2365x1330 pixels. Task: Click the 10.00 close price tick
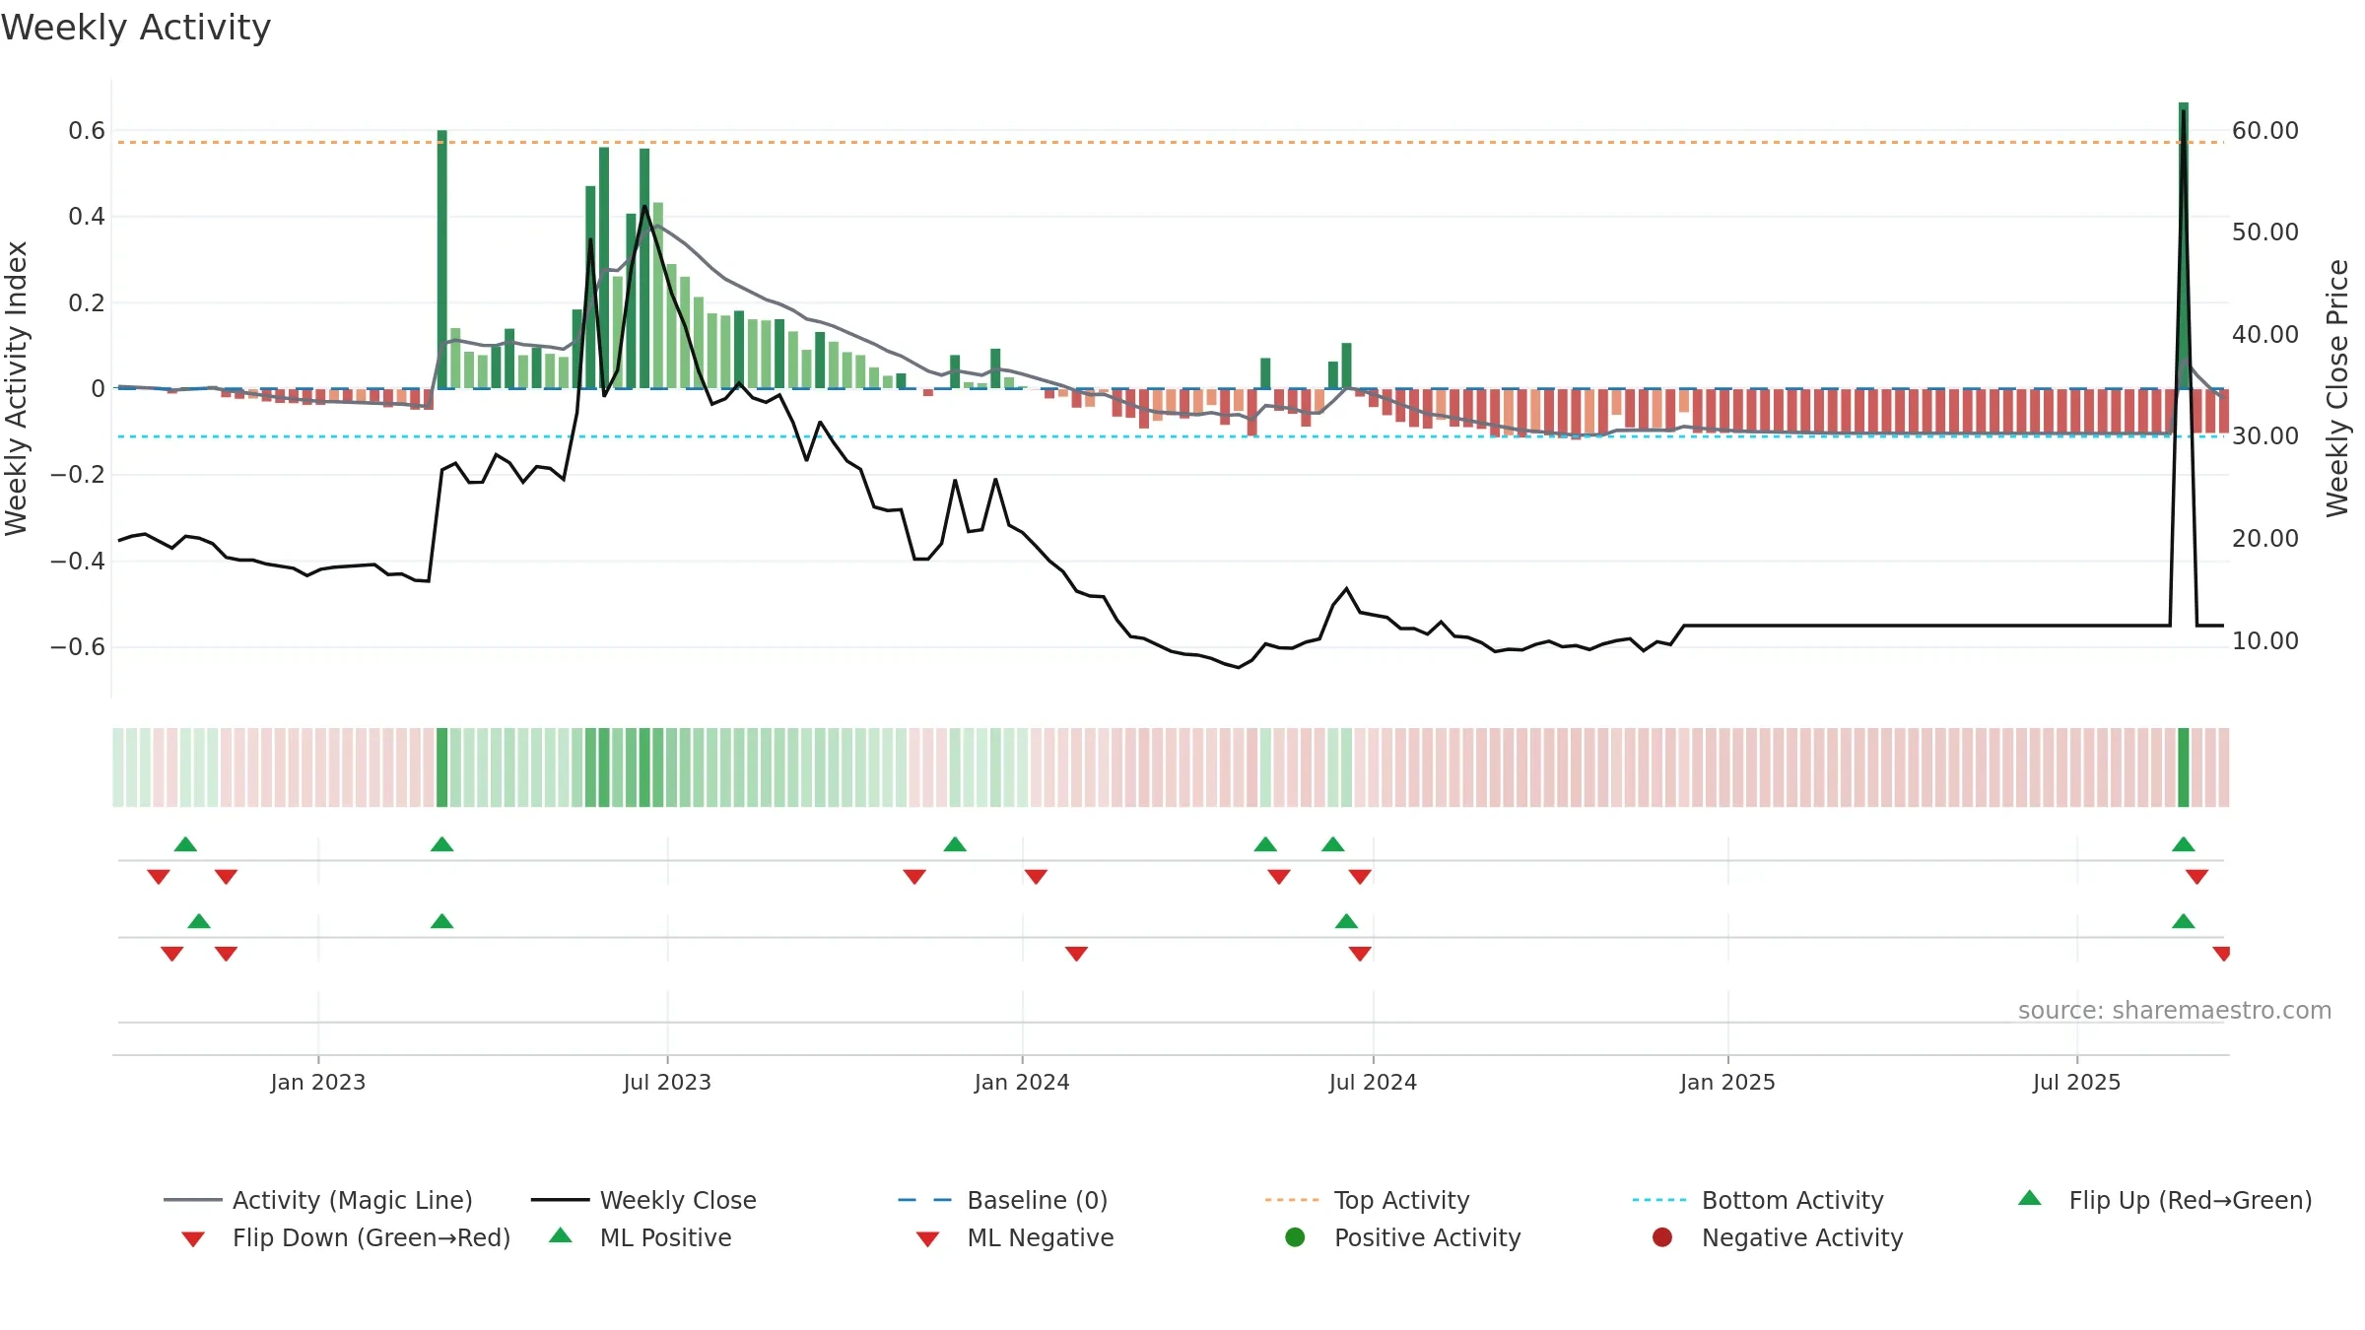(x=2265, y=640)
